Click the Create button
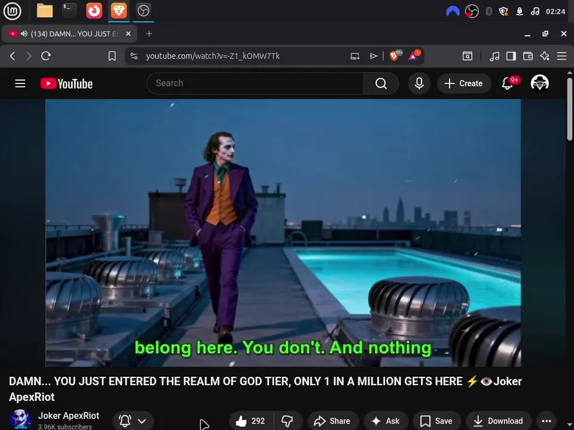574x430 pixels. 464,84
